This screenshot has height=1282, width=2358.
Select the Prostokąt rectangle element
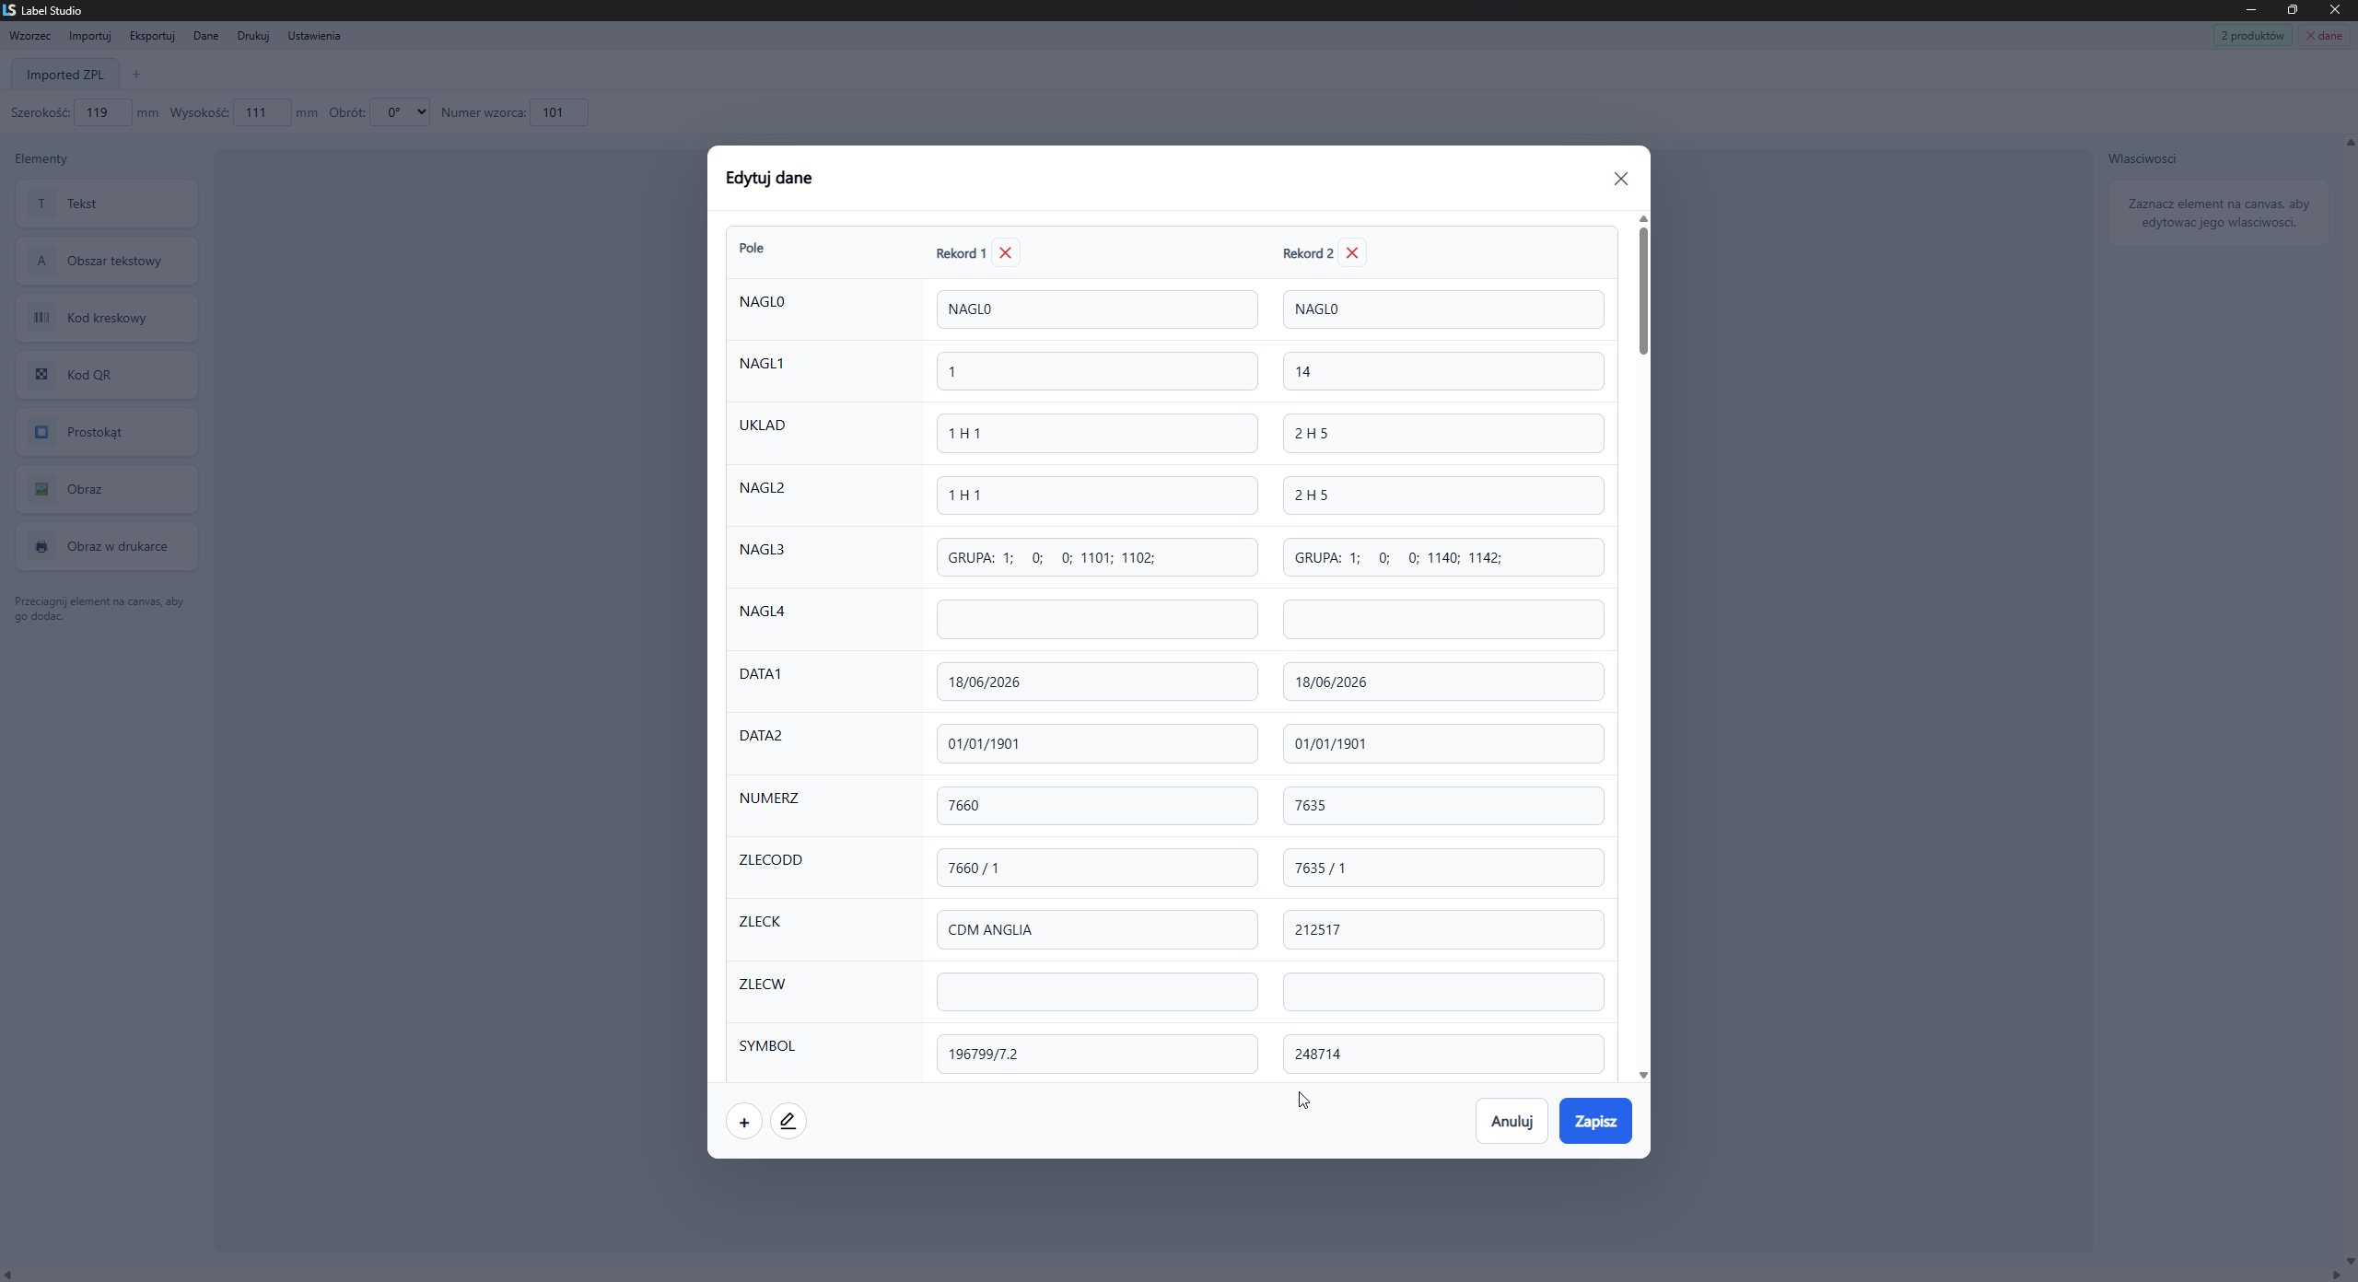(107, 432)
